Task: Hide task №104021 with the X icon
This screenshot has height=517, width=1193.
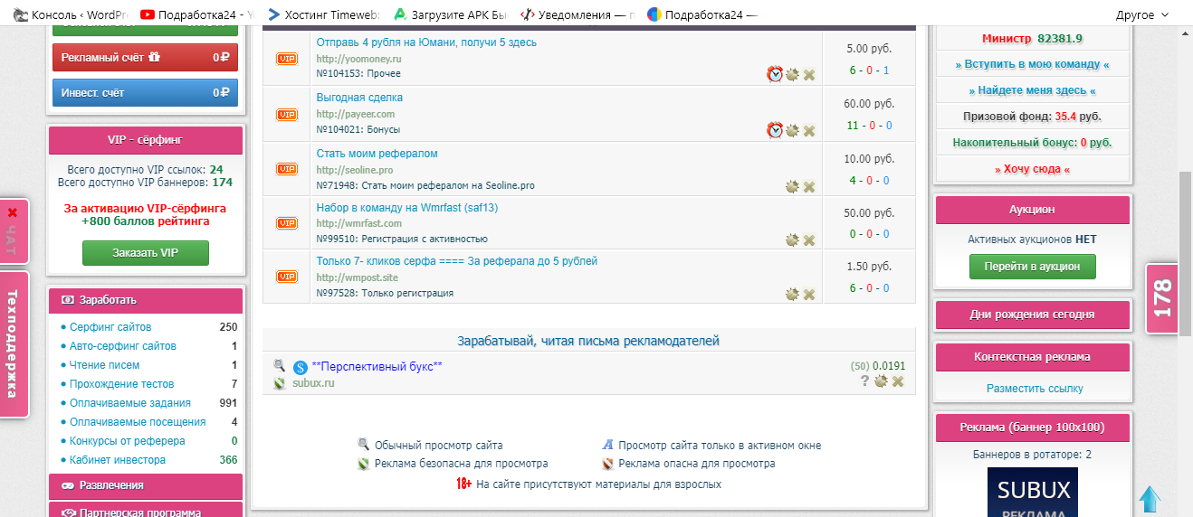Action: [x=809, y=131]
